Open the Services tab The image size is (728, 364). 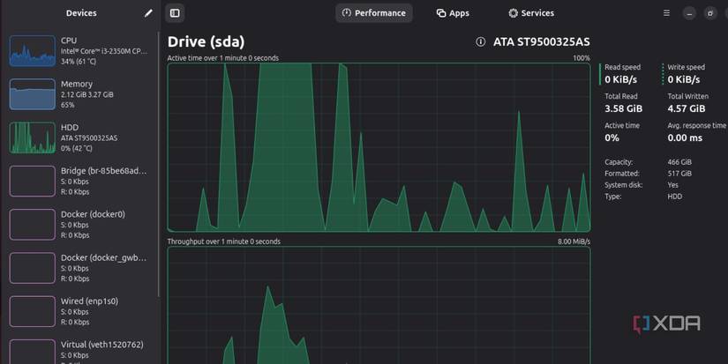531,13
